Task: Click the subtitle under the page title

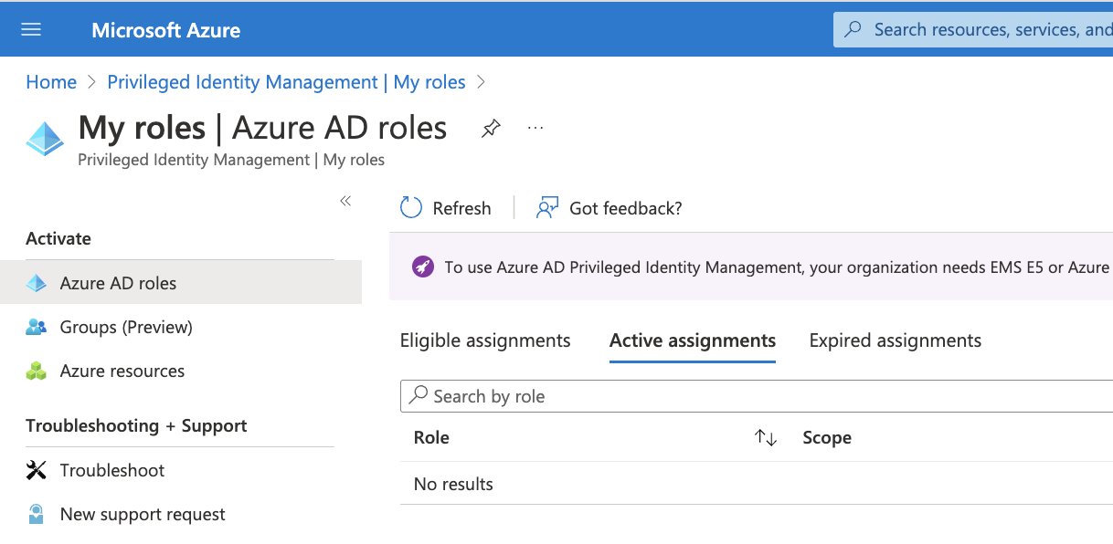Action: pyautogui.click(x=231, y=160)
